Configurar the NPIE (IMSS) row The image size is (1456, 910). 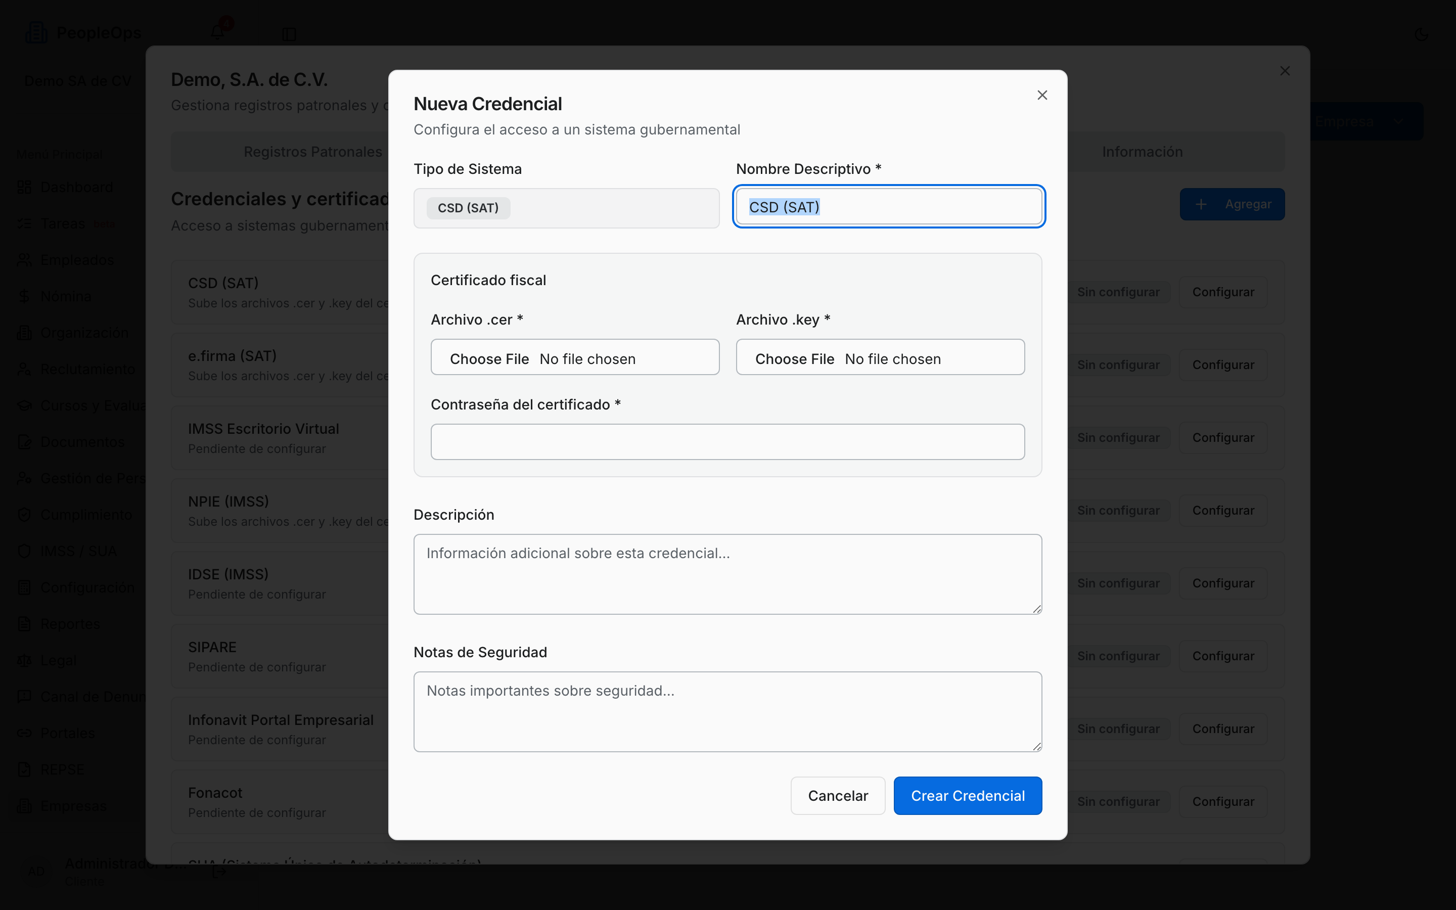tap(1222, 511)
